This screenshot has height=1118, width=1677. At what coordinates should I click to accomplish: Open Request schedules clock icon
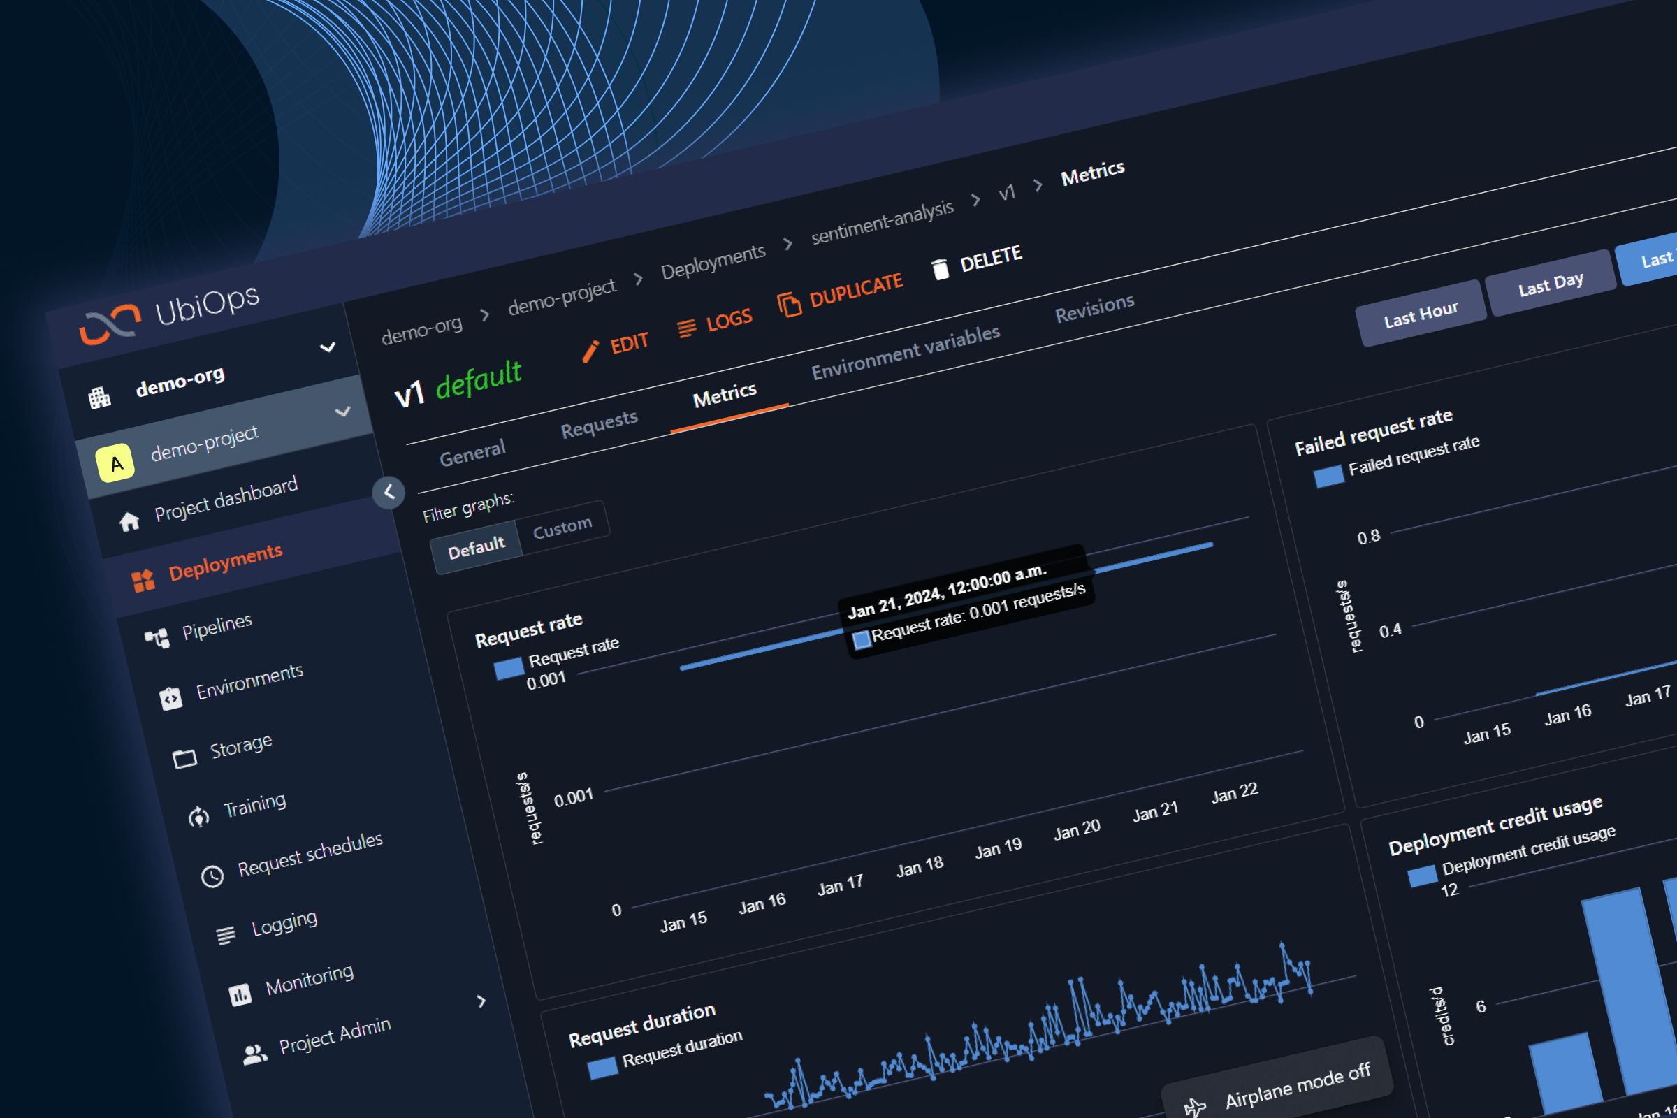(x=212, y=876)
